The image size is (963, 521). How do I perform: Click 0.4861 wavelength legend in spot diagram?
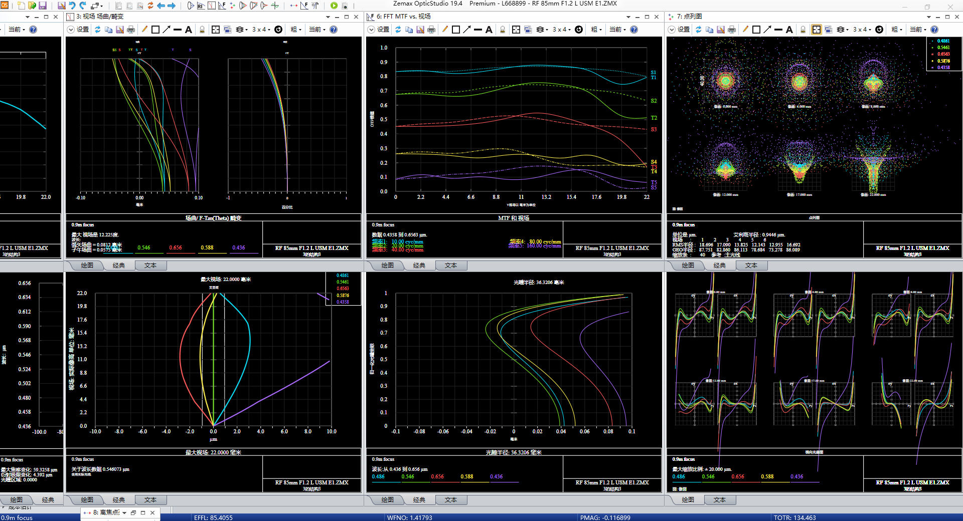point(943,41)
